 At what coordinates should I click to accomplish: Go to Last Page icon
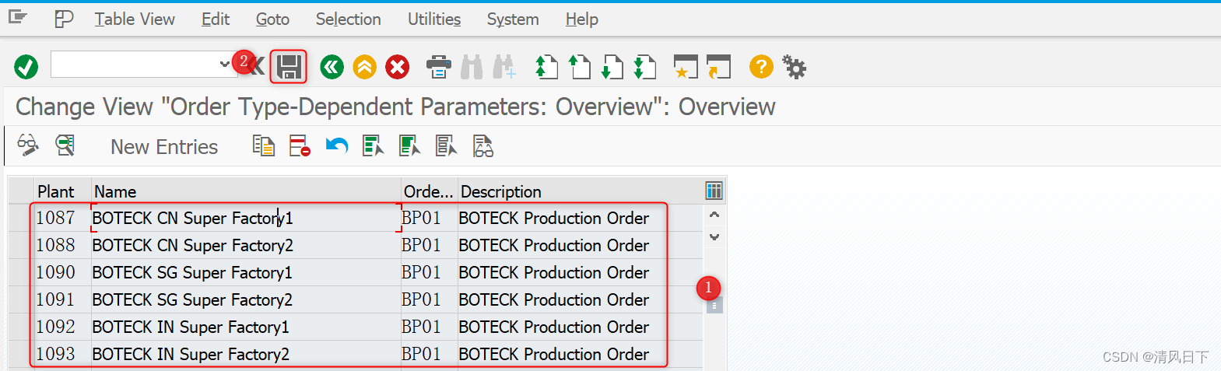(645, 67)
